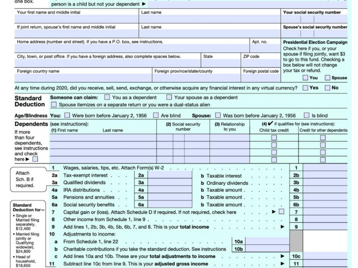Check Credit for other dependents for first dependent
Screen dimensions: 358x268
(322, 137)
